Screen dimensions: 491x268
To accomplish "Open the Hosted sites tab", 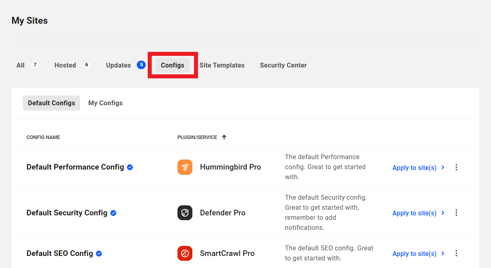I will (65, 65).
